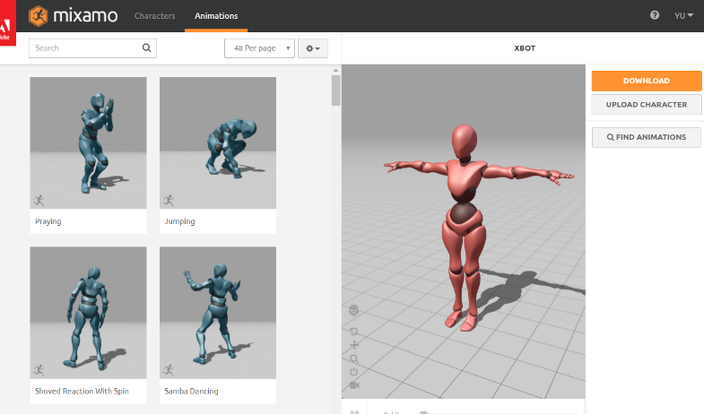704x414 pixels.
Task: Toggle the skeleton view skull icon
Action: 354,310
